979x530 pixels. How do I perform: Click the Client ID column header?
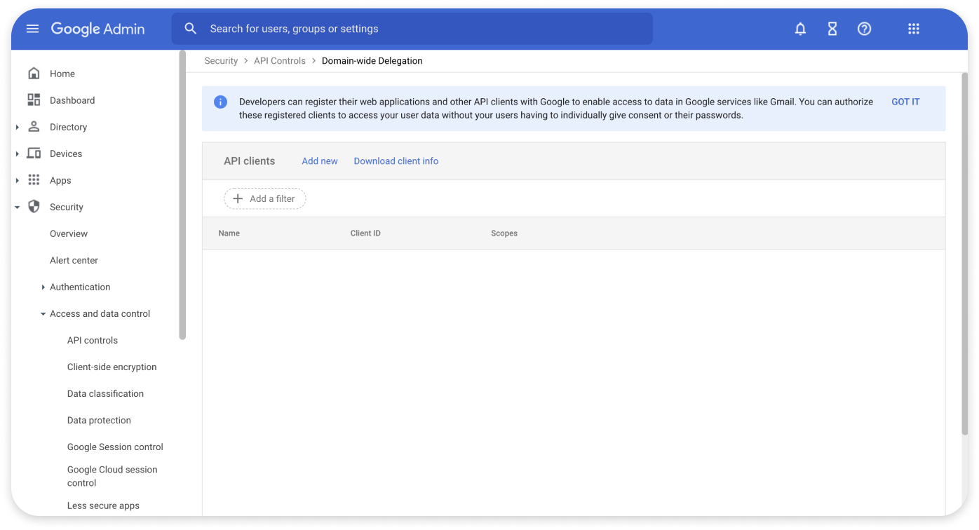click(x=365, y=233)
